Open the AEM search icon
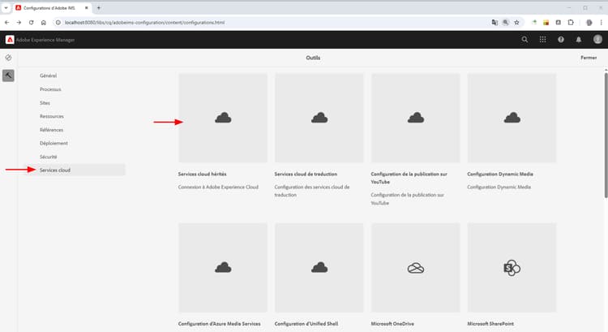 [x=525, y=40]
